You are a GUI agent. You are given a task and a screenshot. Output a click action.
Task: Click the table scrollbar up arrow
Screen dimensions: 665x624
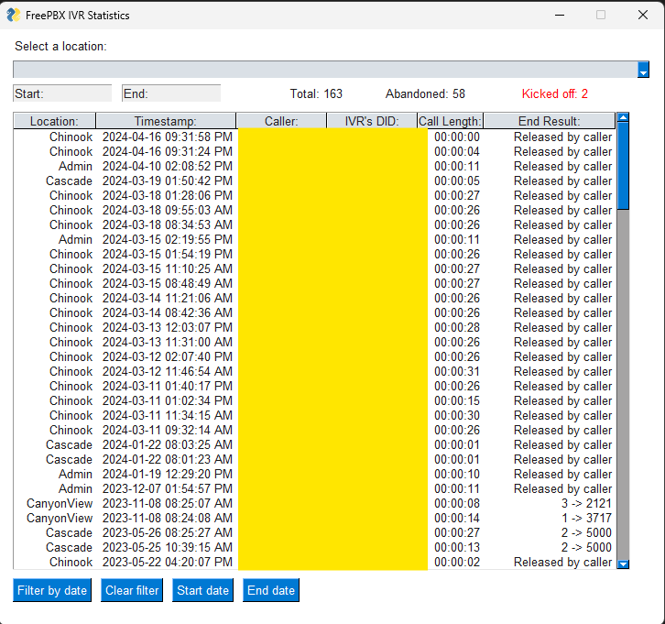click(x=623, y=117)
